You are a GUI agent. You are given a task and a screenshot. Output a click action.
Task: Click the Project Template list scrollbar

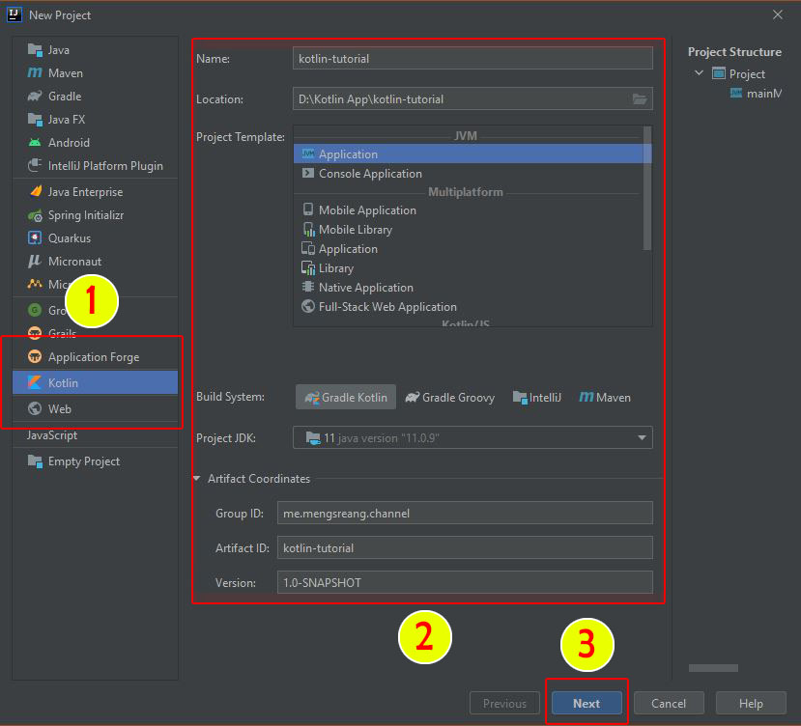point(647,188)
